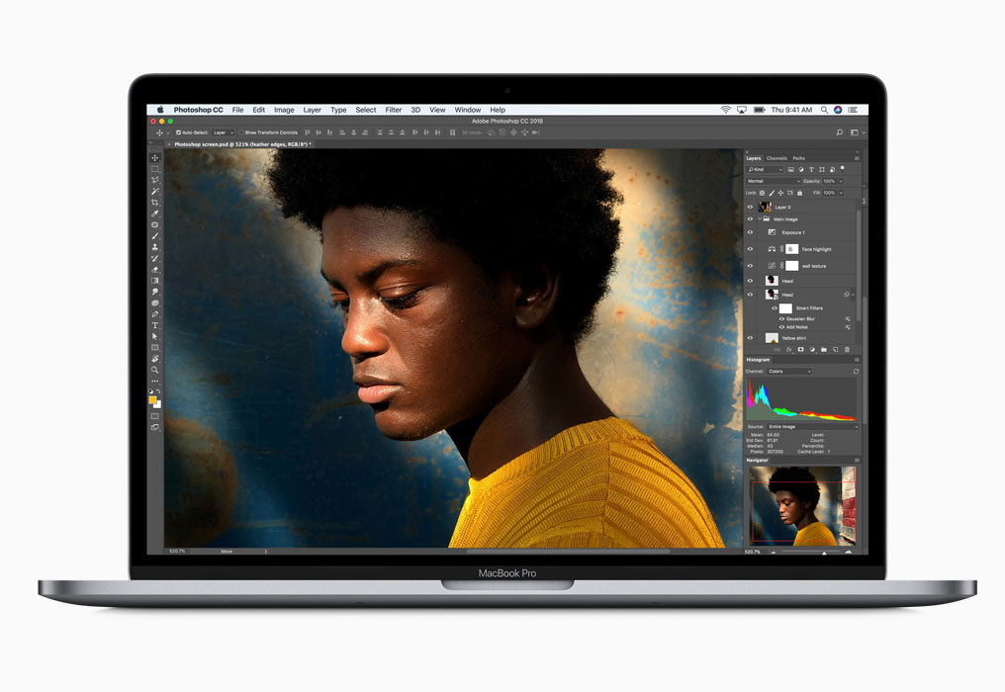Open the Window menu
This screenshot has height=692, width=1005.
[x=468, y=110]
